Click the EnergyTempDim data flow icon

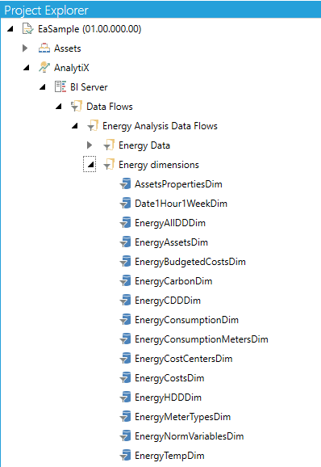(125, 456)
